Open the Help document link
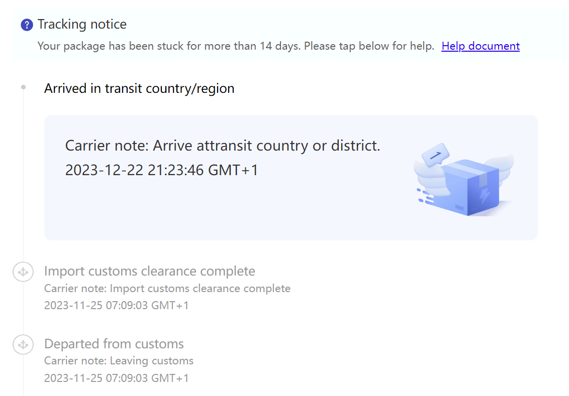 pyautogui.click(x=481, y=46)
